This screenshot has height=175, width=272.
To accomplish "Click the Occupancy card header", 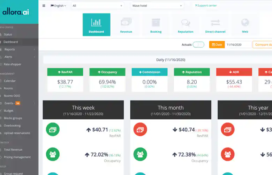I will coord(107,72).
